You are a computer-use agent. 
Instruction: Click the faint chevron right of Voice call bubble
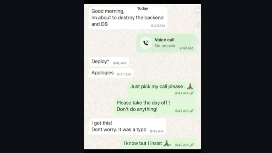click(x=198, y=41)
